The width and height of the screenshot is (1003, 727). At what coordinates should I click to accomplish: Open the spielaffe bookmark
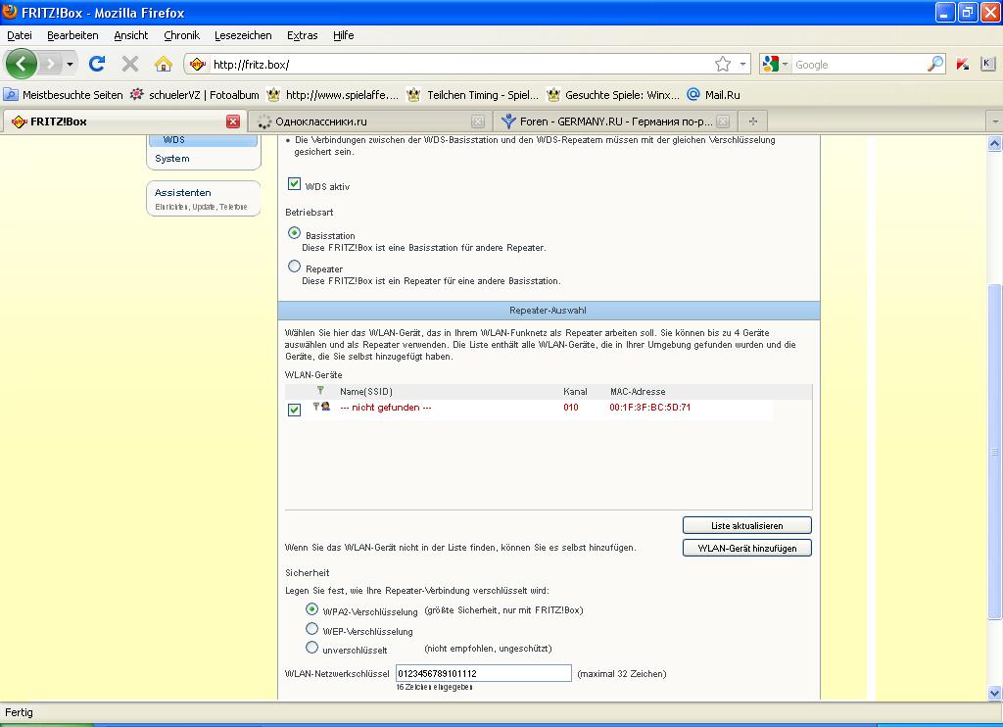(333, 95)
